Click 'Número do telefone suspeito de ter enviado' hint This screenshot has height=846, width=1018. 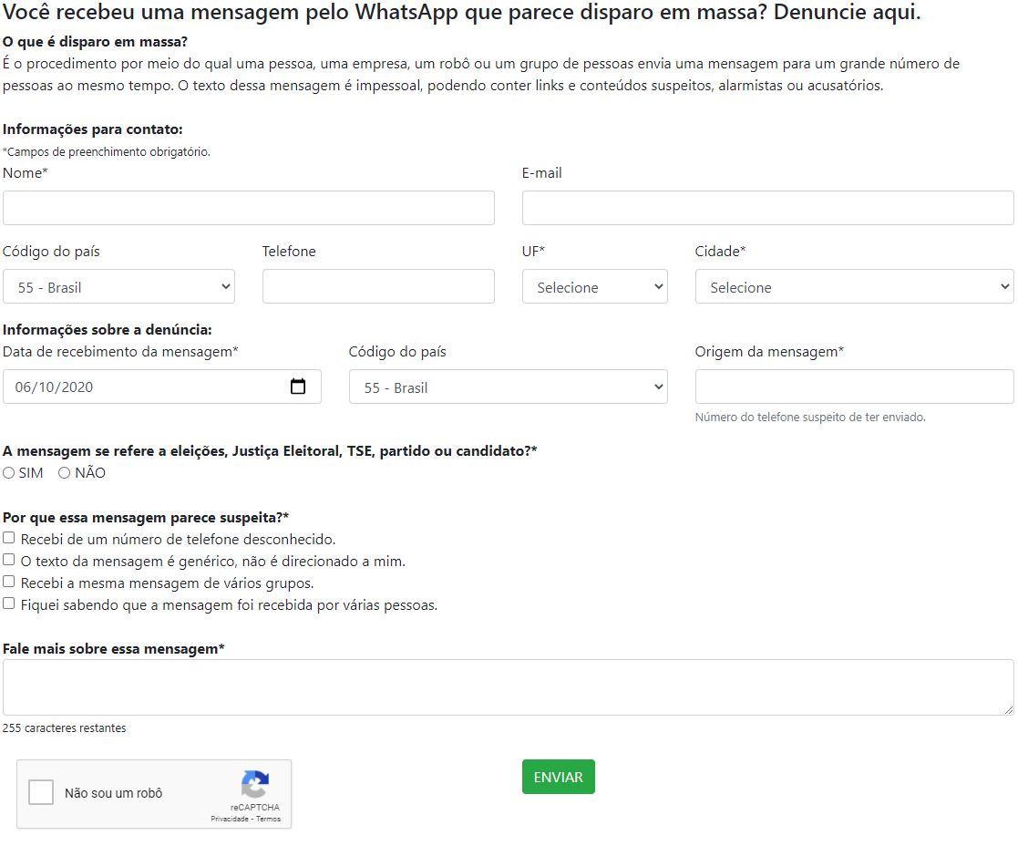810,417
